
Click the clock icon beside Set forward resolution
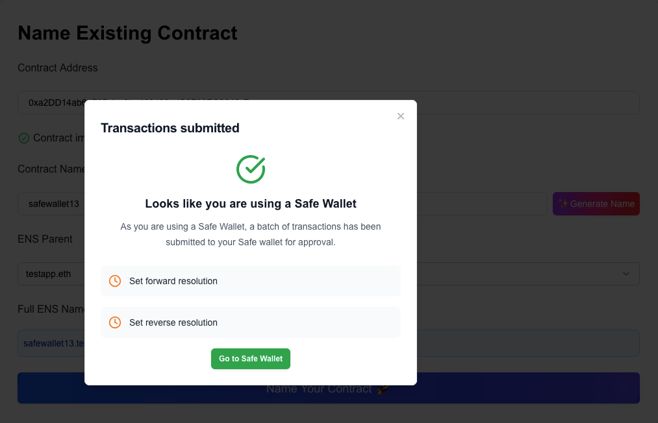coord(115,281)
